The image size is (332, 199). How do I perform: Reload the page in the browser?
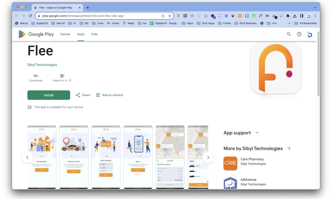[x=30, y=16]
